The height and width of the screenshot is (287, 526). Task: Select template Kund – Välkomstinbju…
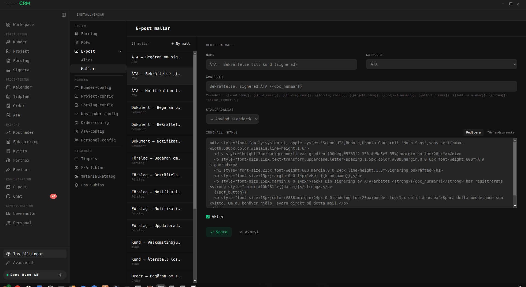[160, 245]
